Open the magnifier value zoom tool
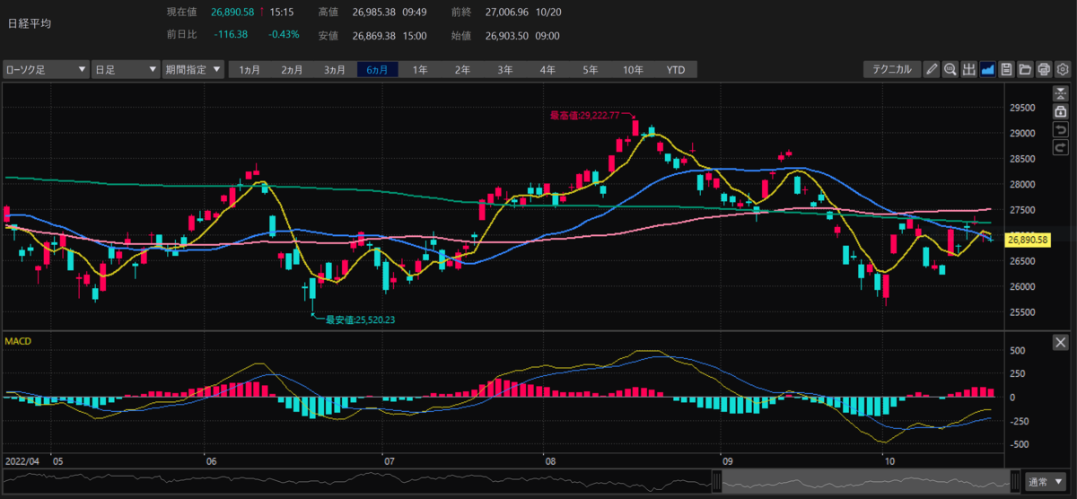Screen dimensions: 1077x499 point(950,69)
